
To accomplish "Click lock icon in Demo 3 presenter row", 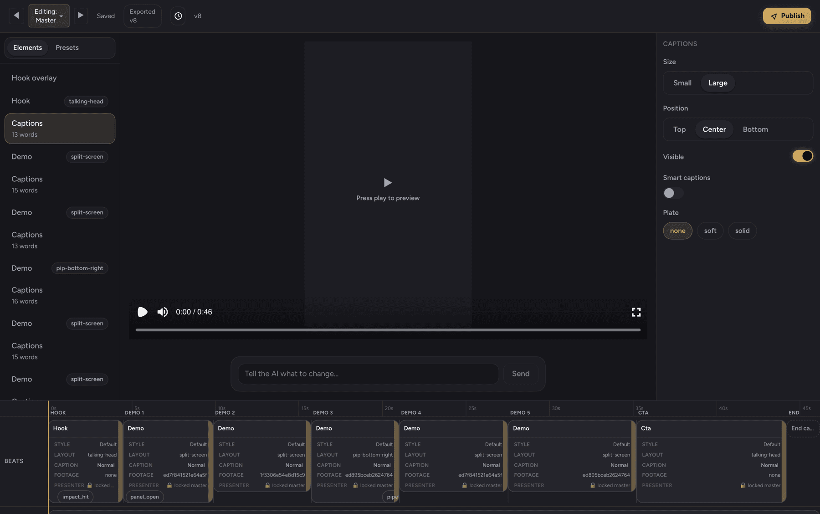I will click(355, 485).
